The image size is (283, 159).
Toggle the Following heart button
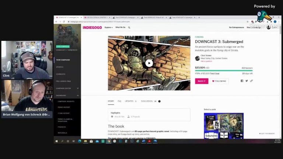tap(219, 81)
